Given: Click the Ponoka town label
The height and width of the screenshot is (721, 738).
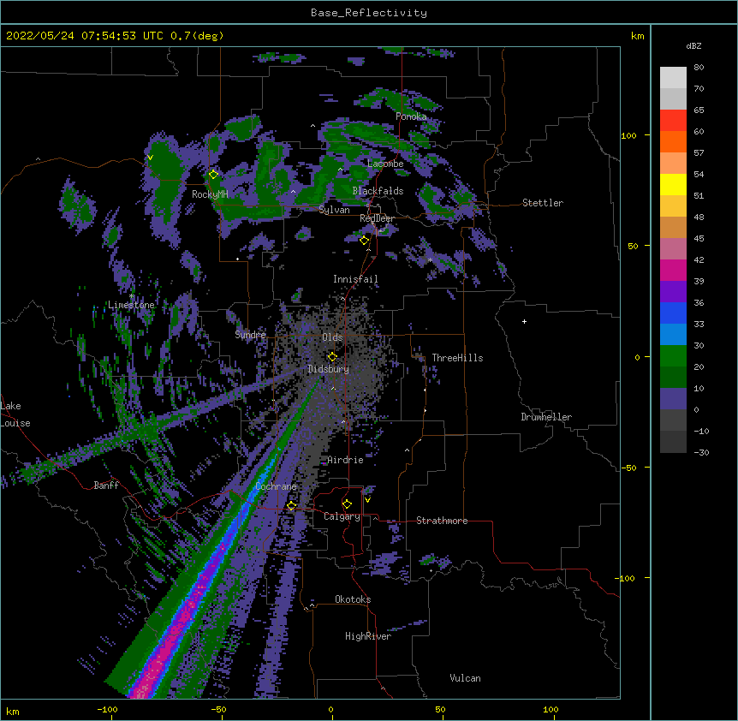Looking at the screenshot, I should (411, 116).
